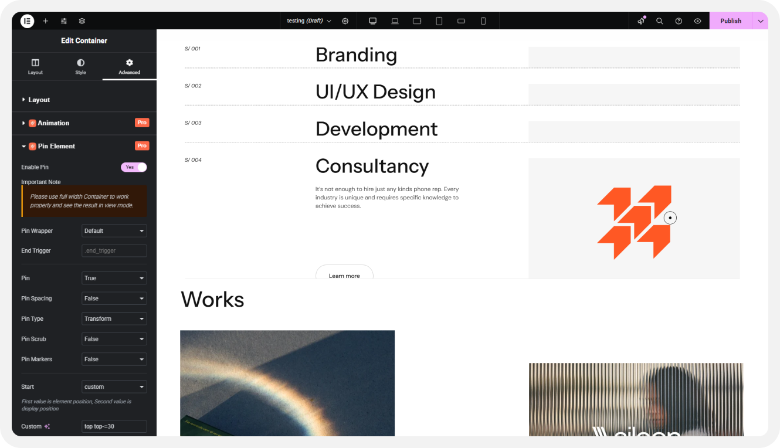Expand the Animation section
The width and height of the screenshot is (780, 448).
(84, 123)
